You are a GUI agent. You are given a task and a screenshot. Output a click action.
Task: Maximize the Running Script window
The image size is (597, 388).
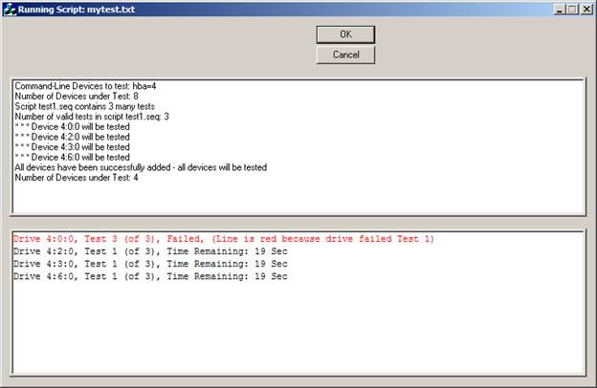pyautogui.click(x=574, y=9)
